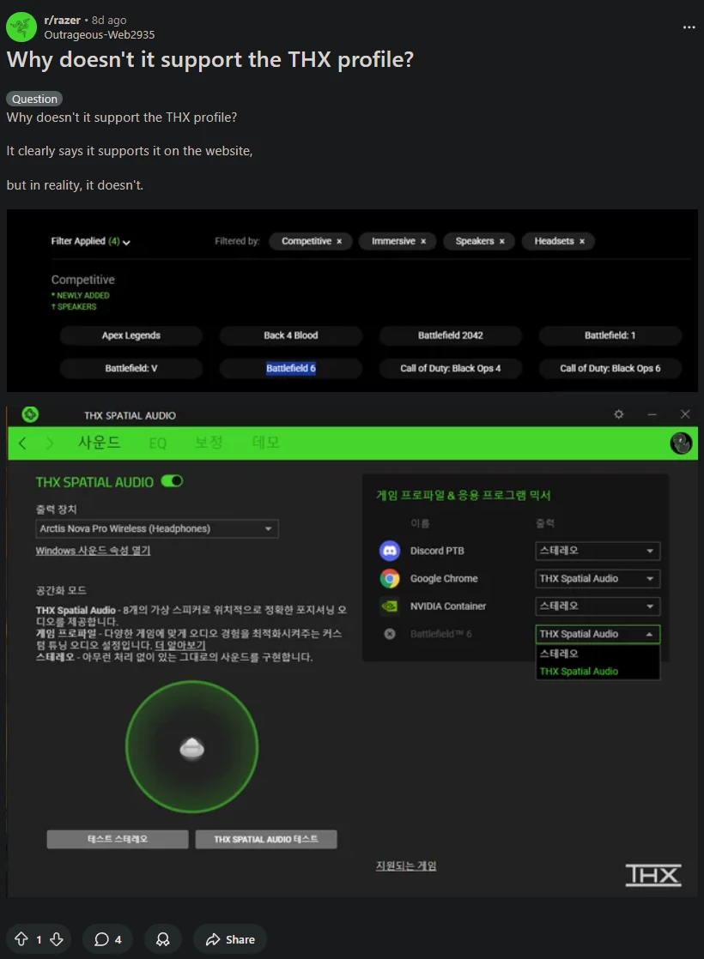Expand the Filter Applied (4) dropdown
Viewport: 704px width, 959px height.
coord(91,241)
